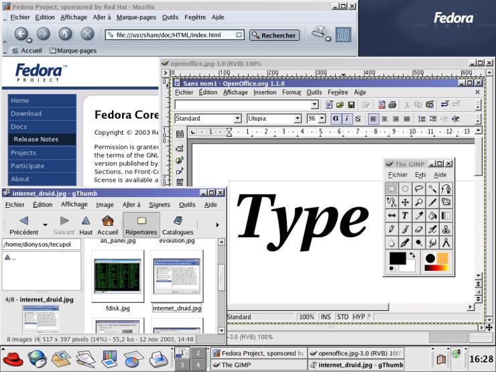Select the Smudge finger tool in GIMP
The width and height of the screenshot is (496, 372).
432,243
